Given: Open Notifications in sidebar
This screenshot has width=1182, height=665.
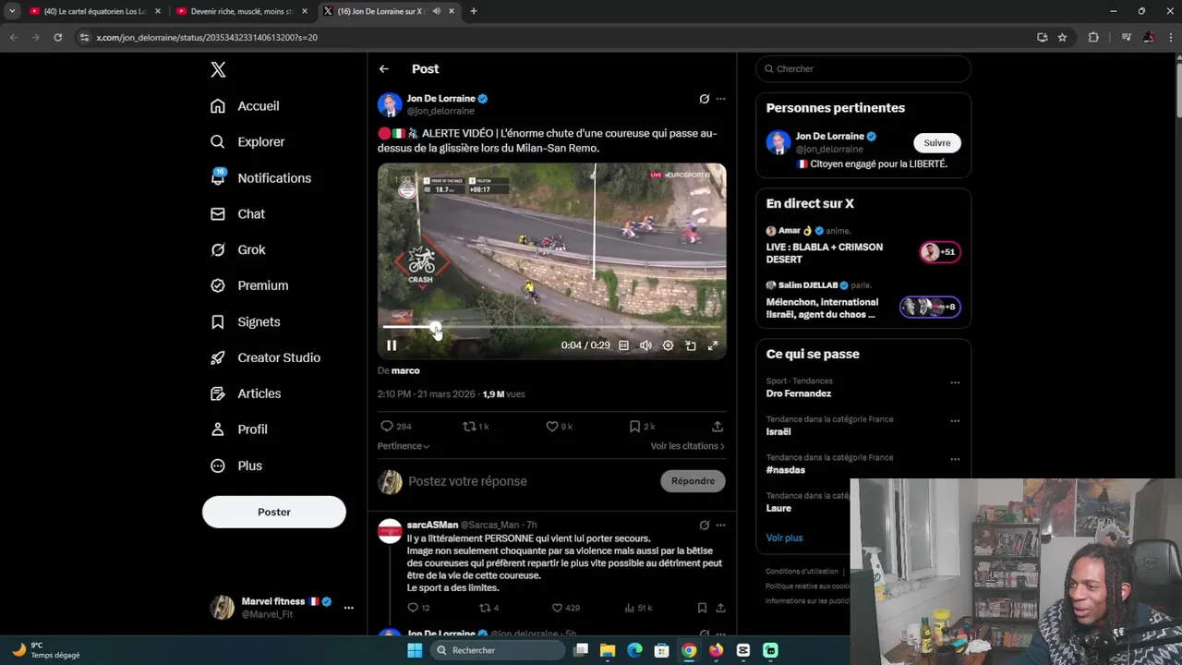Looking at the screenshot, I should 261,178.
